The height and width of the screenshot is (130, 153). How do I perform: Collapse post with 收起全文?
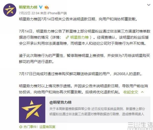[x=131, y=92]
